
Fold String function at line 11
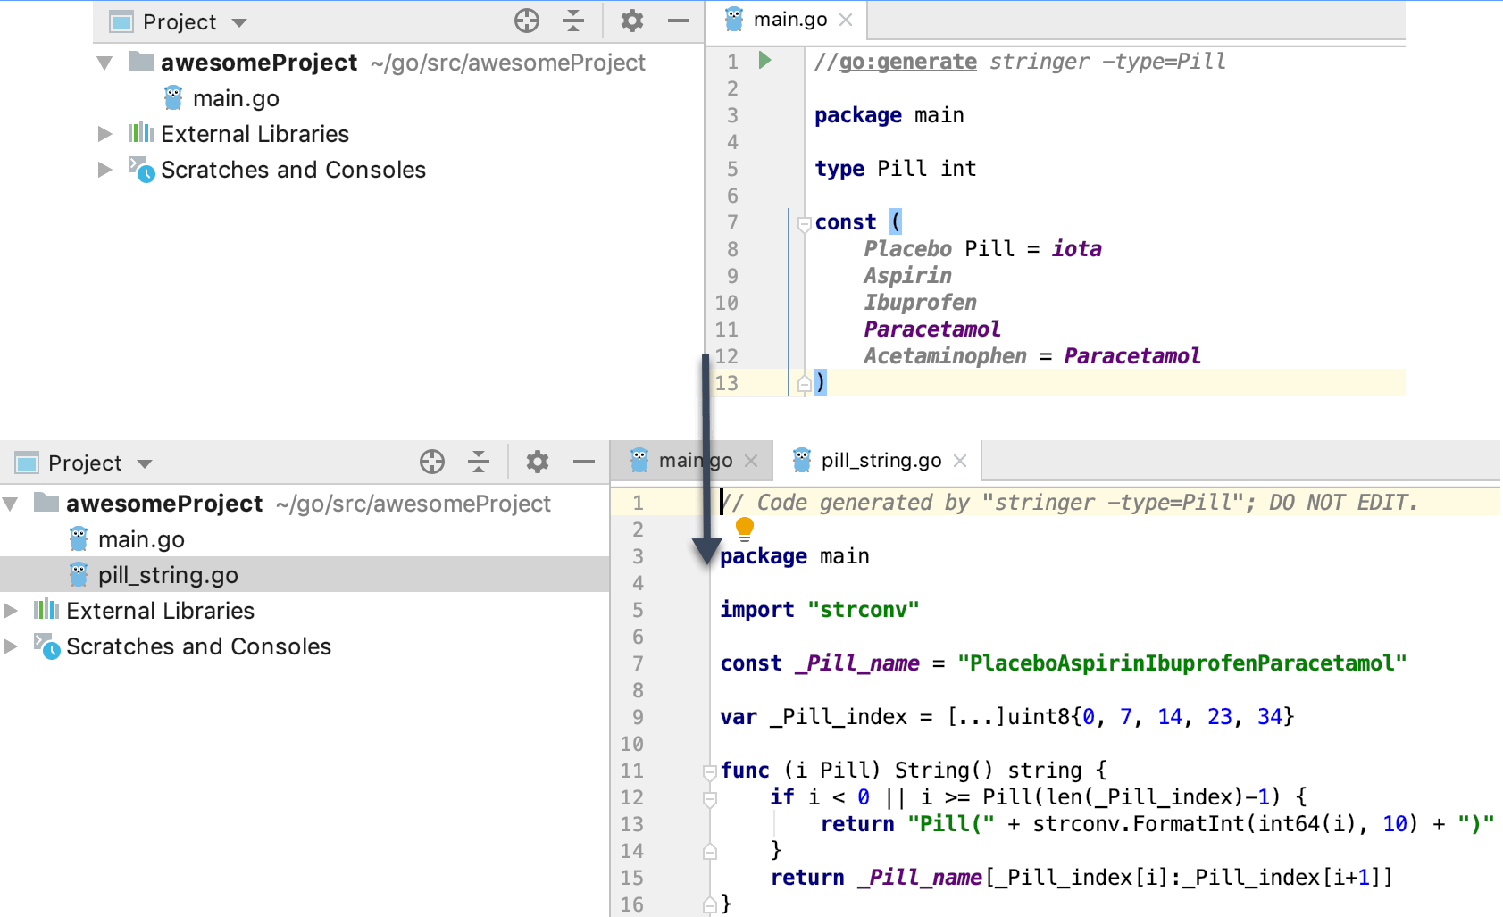[710, 771]
